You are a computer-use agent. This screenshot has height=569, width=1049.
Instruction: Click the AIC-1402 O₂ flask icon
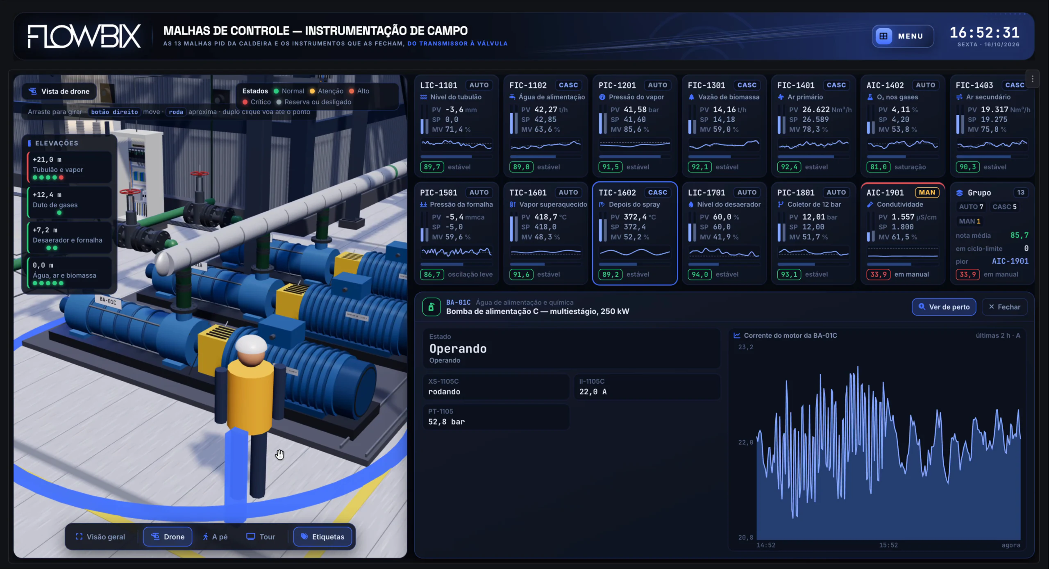click(x=870, y=97)
